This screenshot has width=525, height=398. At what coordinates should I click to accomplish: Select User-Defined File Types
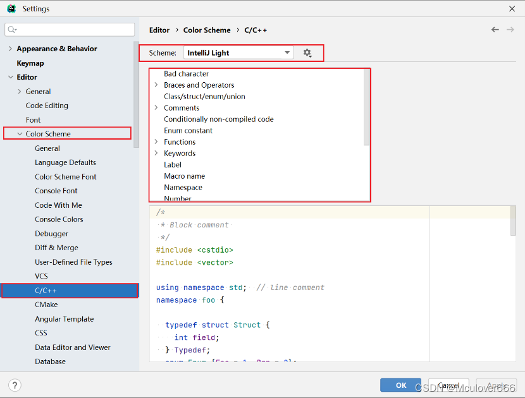pyautogui.click(x=73, y=262)
